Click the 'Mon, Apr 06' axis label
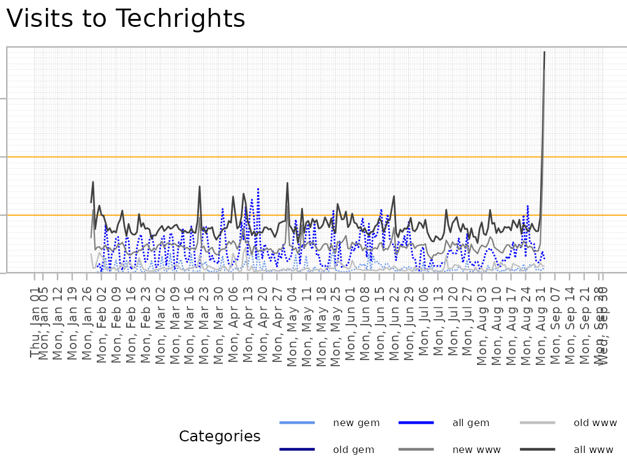The image size is (627, 464). click(x=233, y=324)
